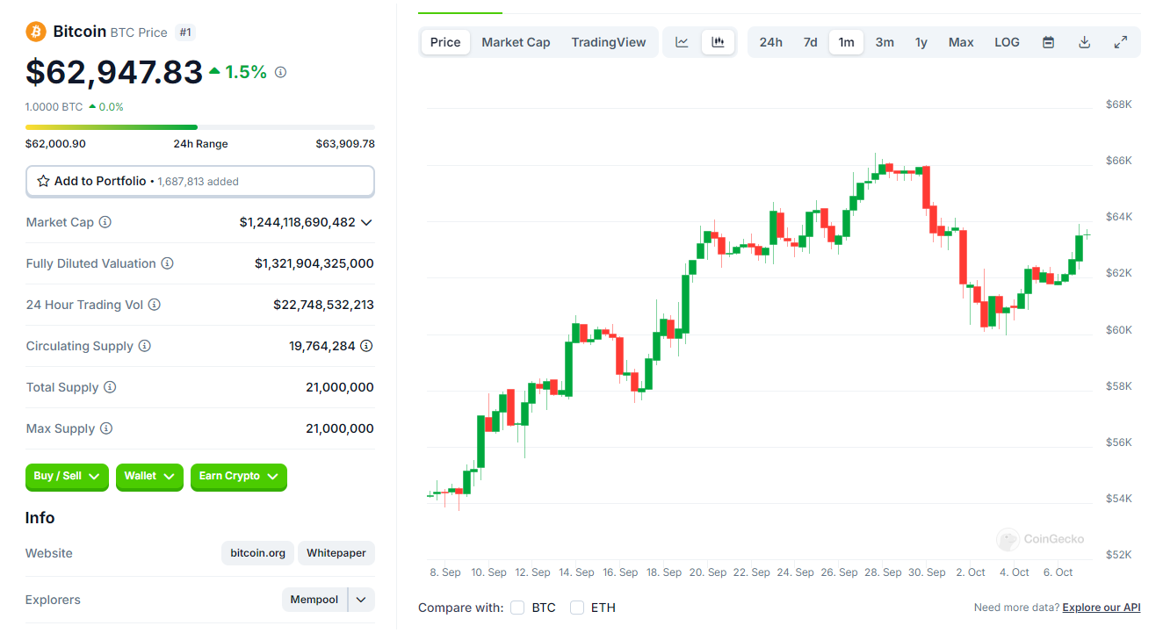Viewport: 1163px width, 633px height.
Task: Click the star icon in Add to Portfolio
Action: pyautogui.click(x=43, y=181)
